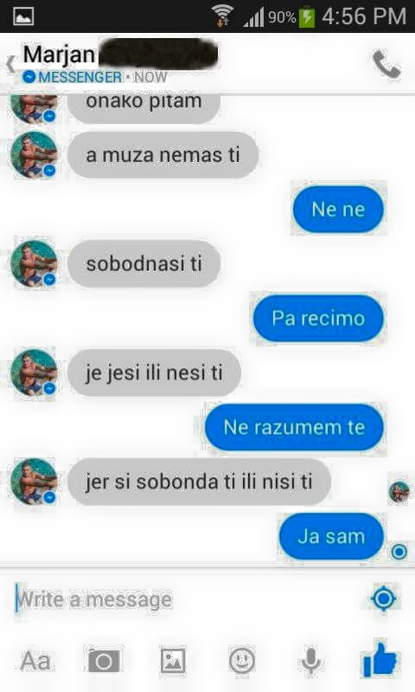This screenshot has width=415, height=692.
Task: Send a thumbs-up like
Action: point(379,658)
